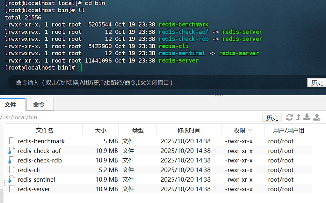Click the -rwxr-xr-x permission of redis-check-aof

click(x=239, y=151)
